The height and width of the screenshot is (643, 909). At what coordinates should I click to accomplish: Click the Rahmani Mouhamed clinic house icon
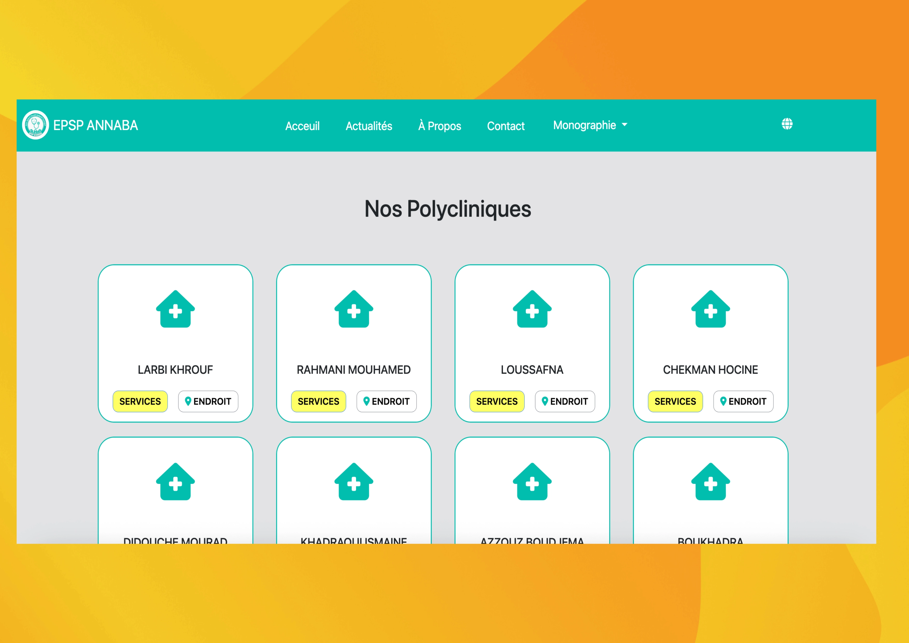[x=353, y=309]
